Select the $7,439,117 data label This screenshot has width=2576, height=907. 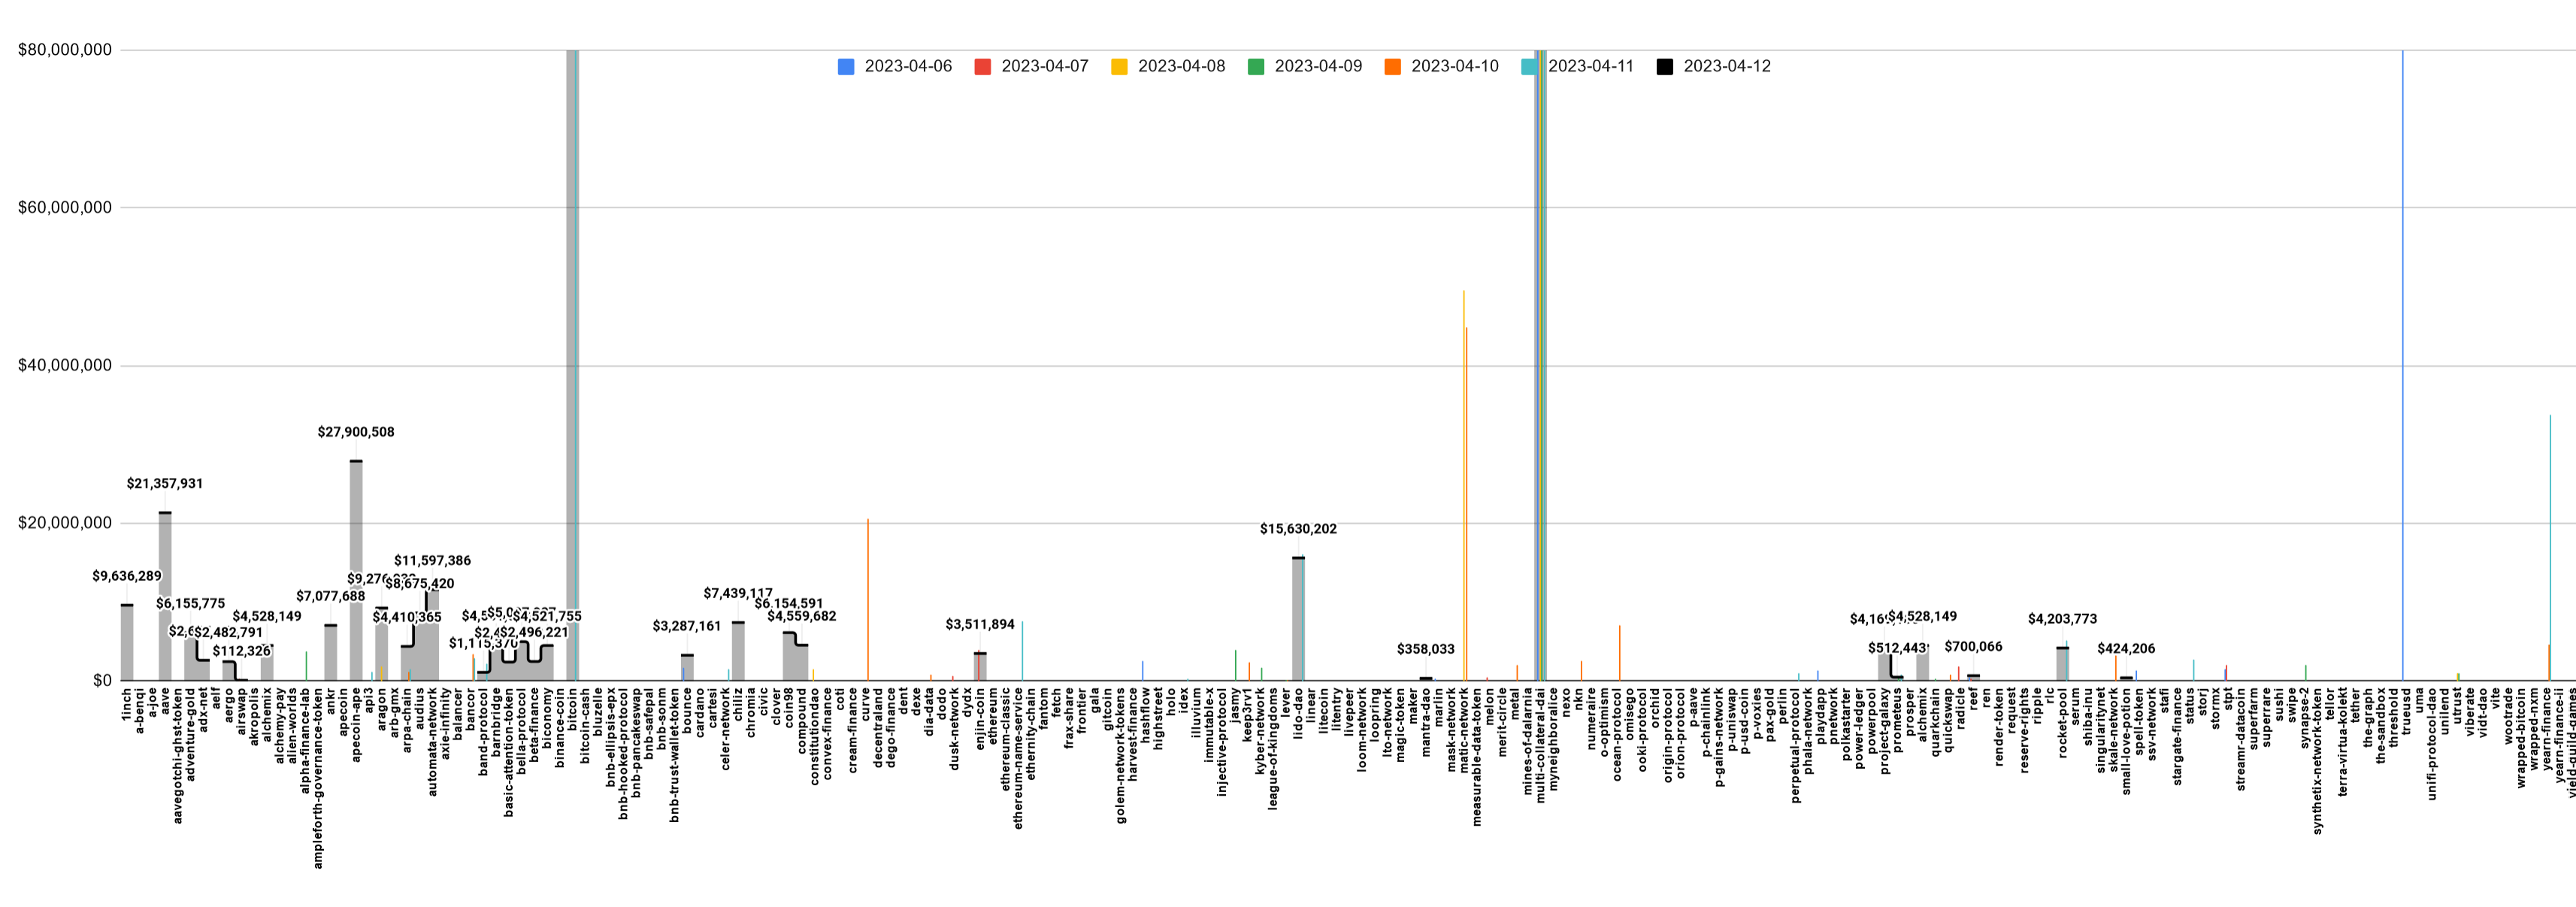click(738, 593)
